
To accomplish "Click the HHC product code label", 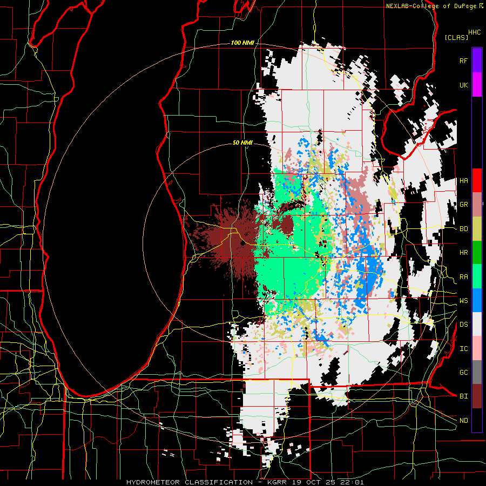I will (x=475, y=32).
